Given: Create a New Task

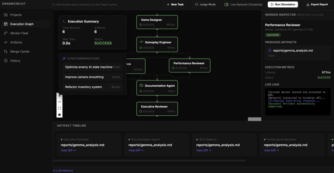Looking at the screenshot, I should coord(175,5).
